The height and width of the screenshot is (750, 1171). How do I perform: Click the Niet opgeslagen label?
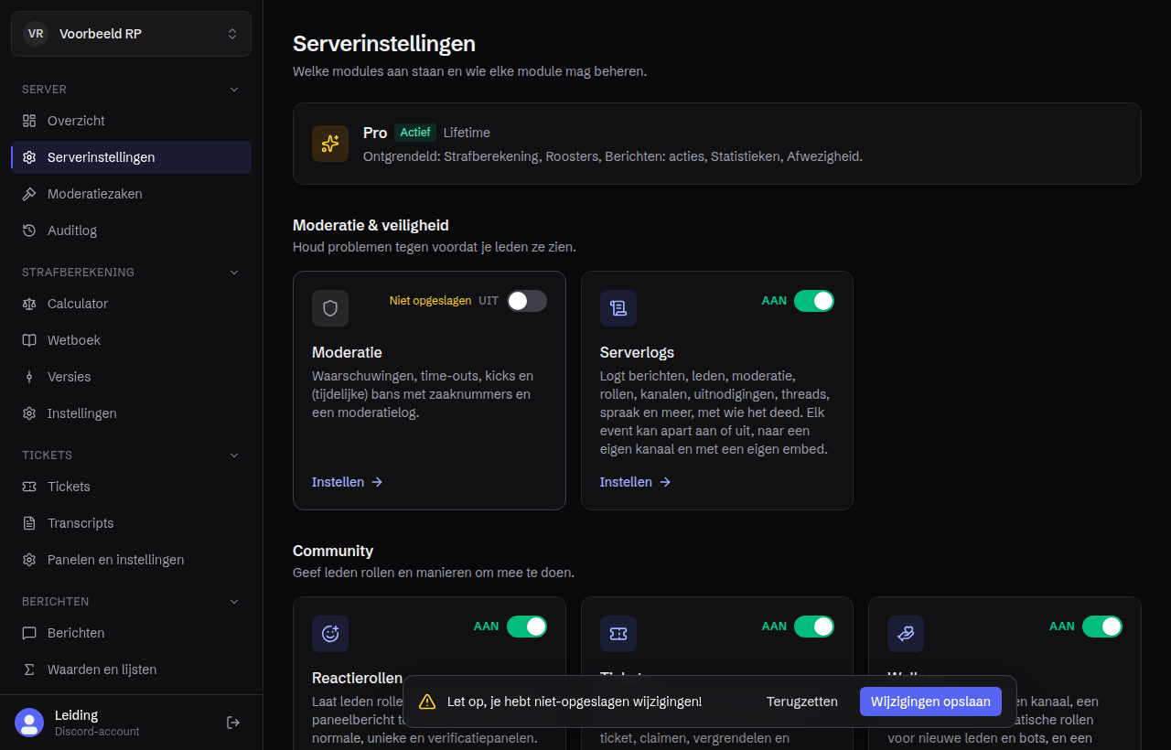point(430,301)
